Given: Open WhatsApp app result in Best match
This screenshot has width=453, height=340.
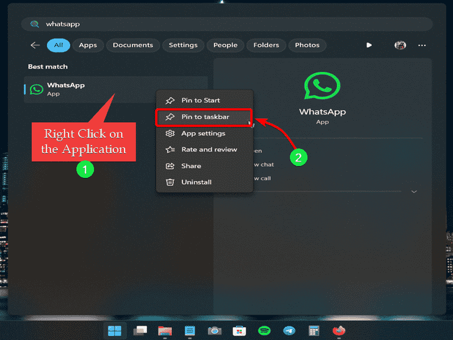Looking at the screenshot, I should click(116, 89).
